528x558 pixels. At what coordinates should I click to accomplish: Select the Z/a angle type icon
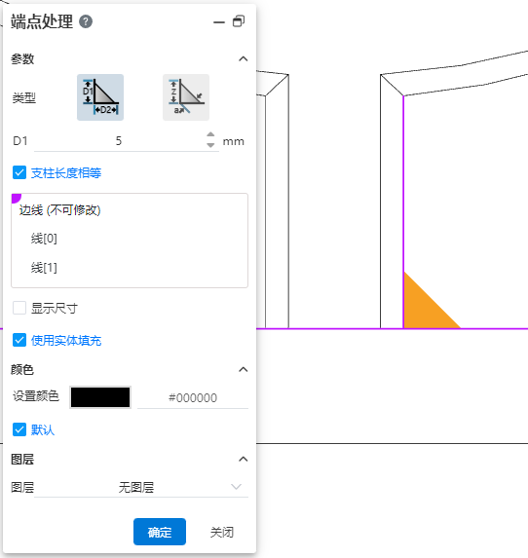click(x=186, y=97)
